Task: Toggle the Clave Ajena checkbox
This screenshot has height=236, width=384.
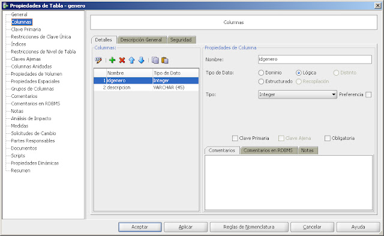Action: [x=281, y=138]
